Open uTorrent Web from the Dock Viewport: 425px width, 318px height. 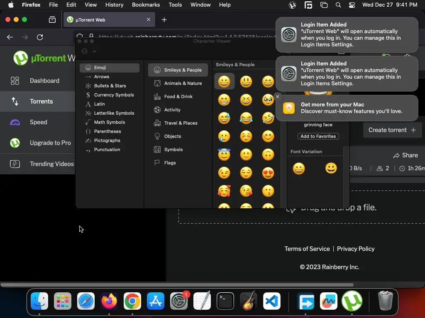click(352, 301)
